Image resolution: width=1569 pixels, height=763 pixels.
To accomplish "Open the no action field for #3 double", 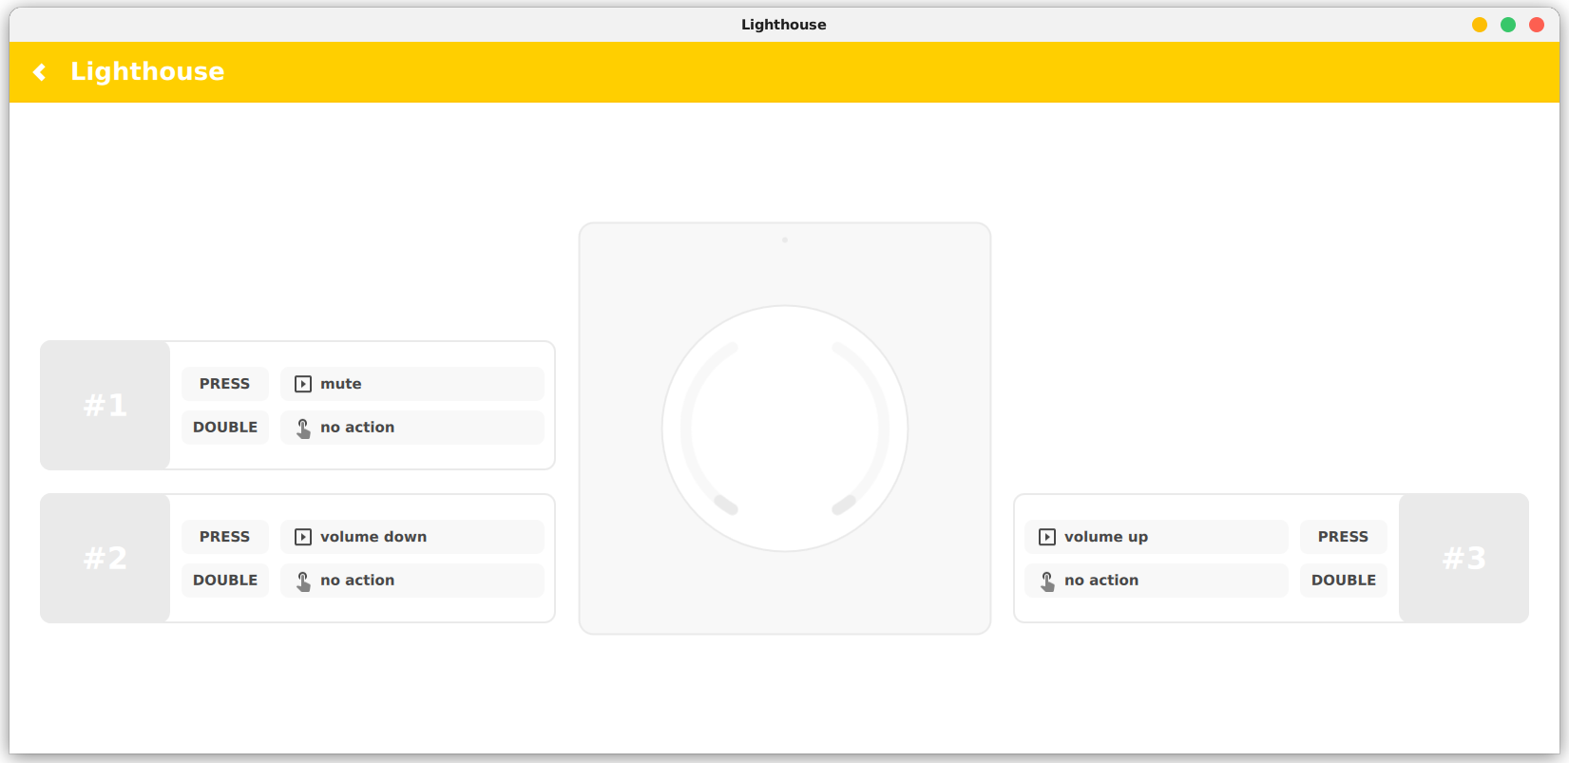I will [x=1157, y=581].
